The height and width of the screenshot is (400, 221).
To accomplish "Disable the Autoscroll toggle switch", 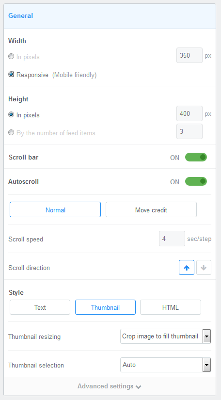I will (196, 181).
